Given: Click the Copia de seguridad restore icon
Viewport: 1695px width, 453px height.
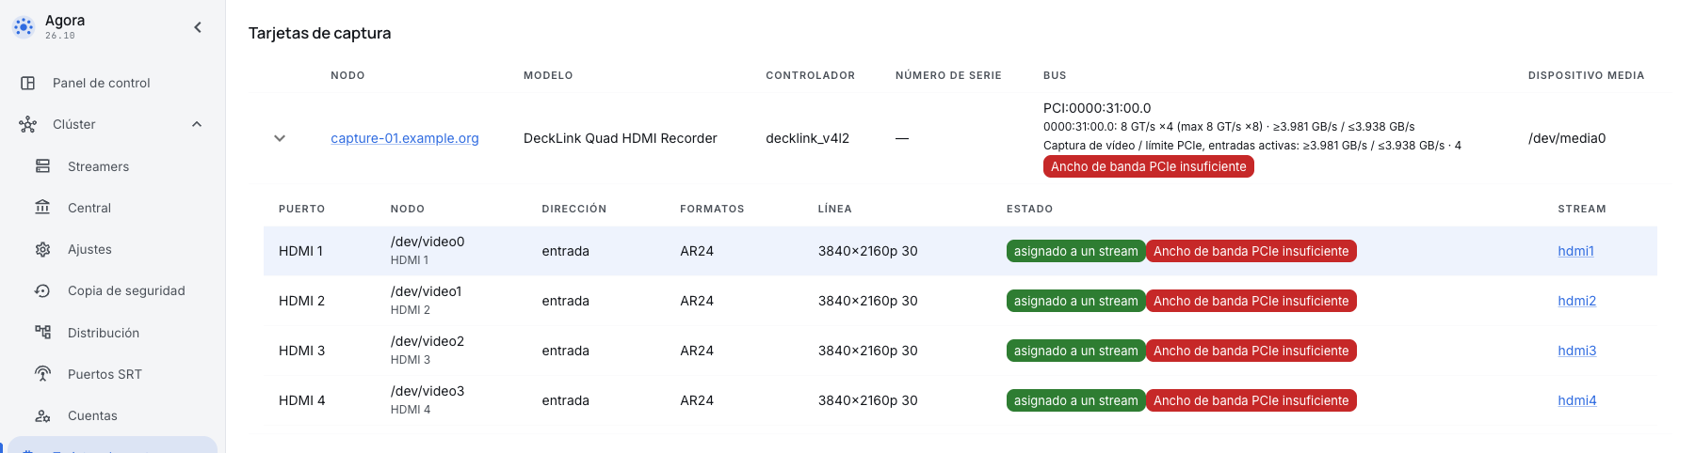Looking at the screenshot, I should [42, 290].
